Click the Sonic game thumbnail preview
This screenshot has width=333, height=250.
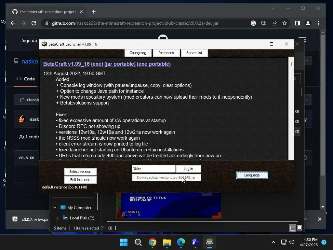point(169,206)
